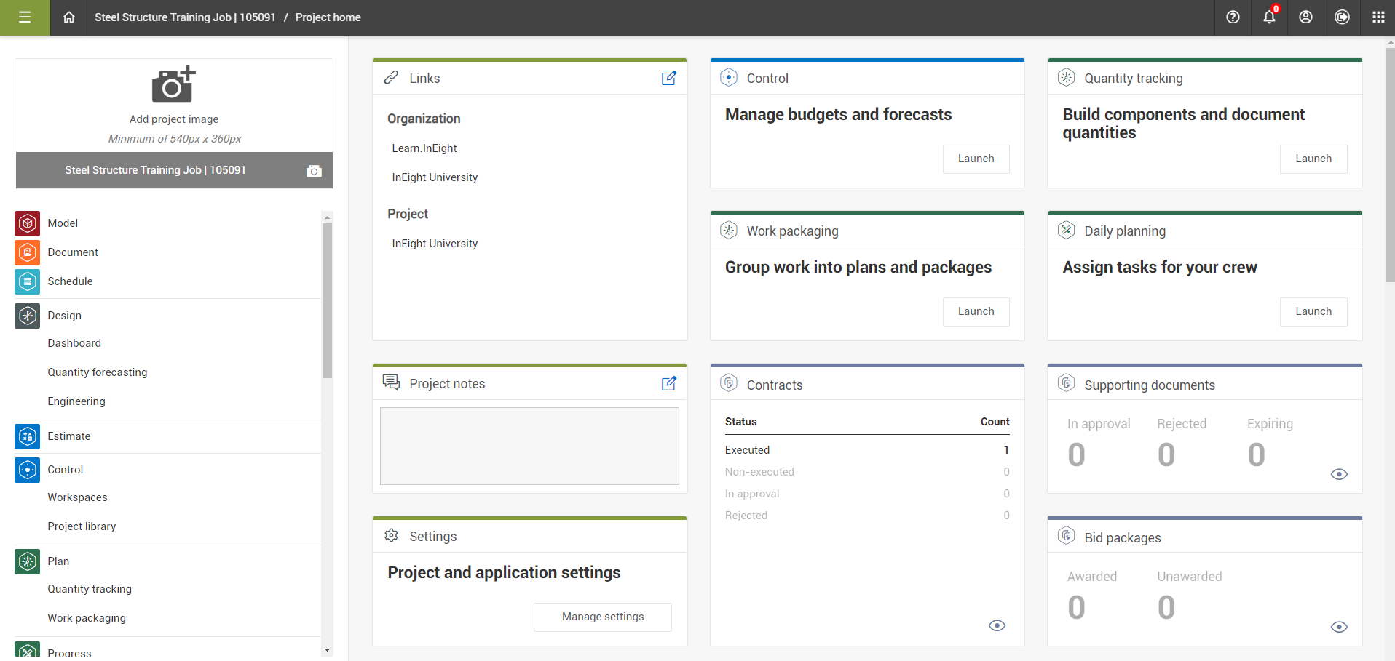Open the applications waffle menu
This screenshot has height=661, width=1395.
(1377, 17)
